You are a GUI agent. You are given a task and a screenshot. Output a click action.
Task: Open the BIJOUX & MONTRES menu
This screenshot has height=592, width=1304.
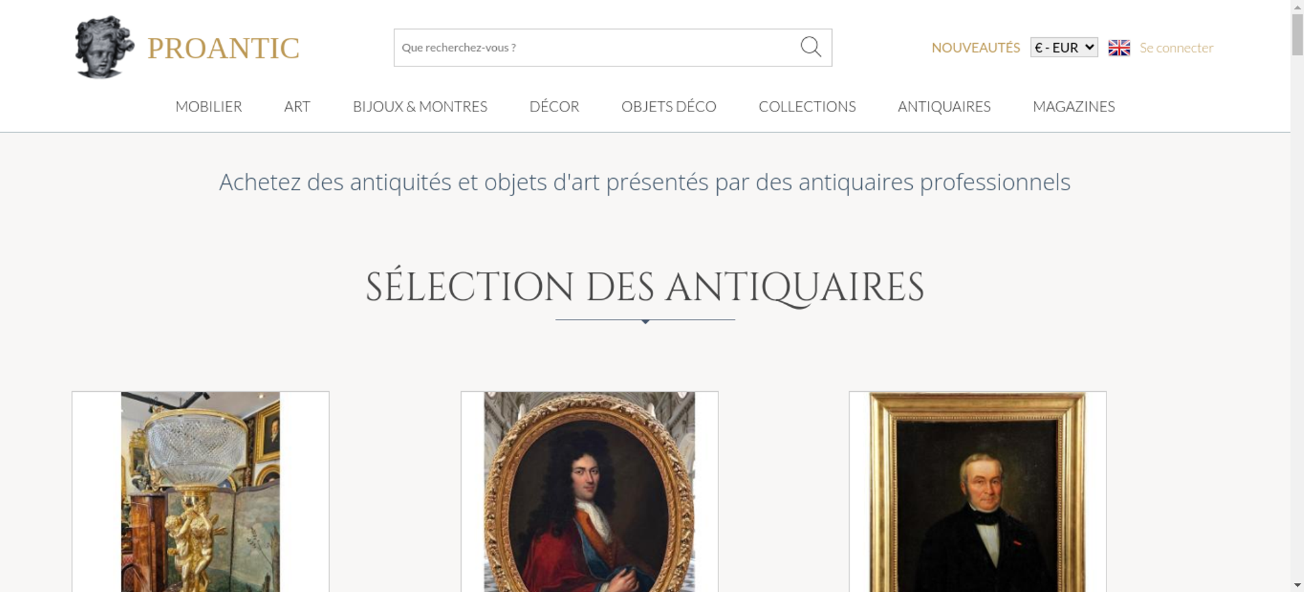[x=420, y=106]
